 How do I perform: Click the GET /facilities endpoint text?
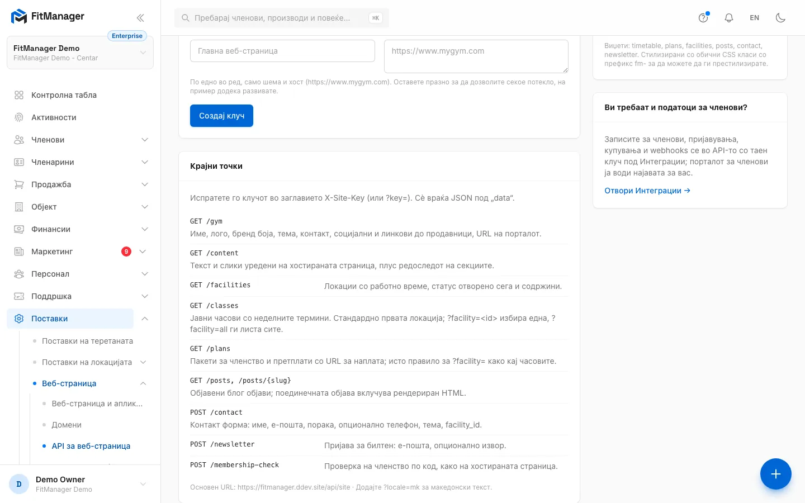[x=220, y=285]
